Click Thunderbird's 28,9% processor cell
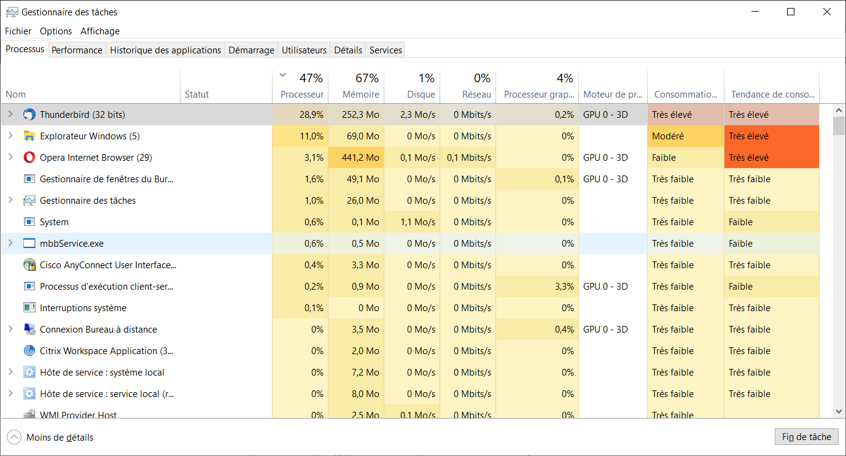The image size is (846, 456). point(300,115)
